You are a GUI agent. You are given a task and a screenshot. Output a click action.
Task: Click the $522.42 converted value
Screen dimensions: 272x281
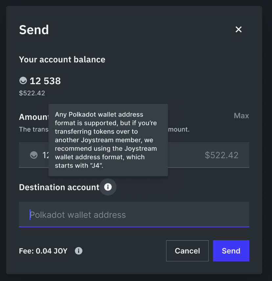coord(222,155)
